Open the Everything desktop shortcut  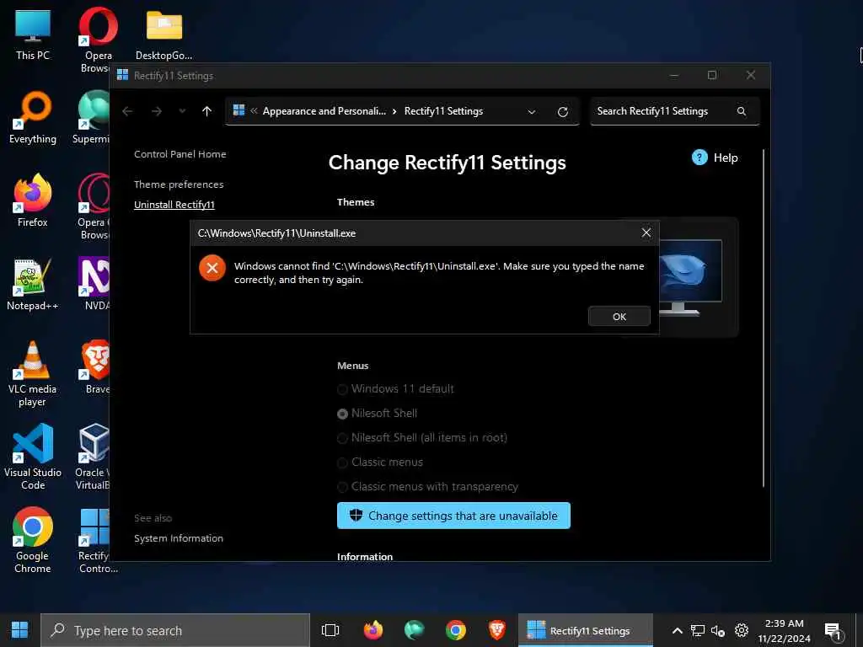[33, 118]
